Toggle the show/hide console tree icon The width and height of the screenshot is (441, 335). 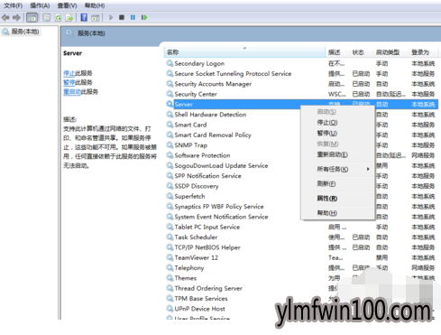click(x=32, y=18)
